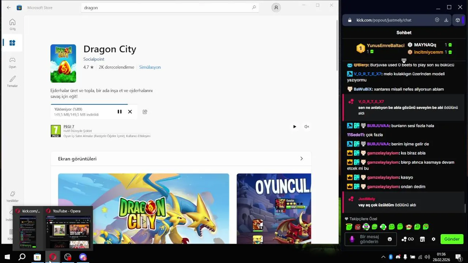This screenshot has width=468, height=263.
Task: Open second screenshot with OYUNCUL text
Action: tap(274, 209)
